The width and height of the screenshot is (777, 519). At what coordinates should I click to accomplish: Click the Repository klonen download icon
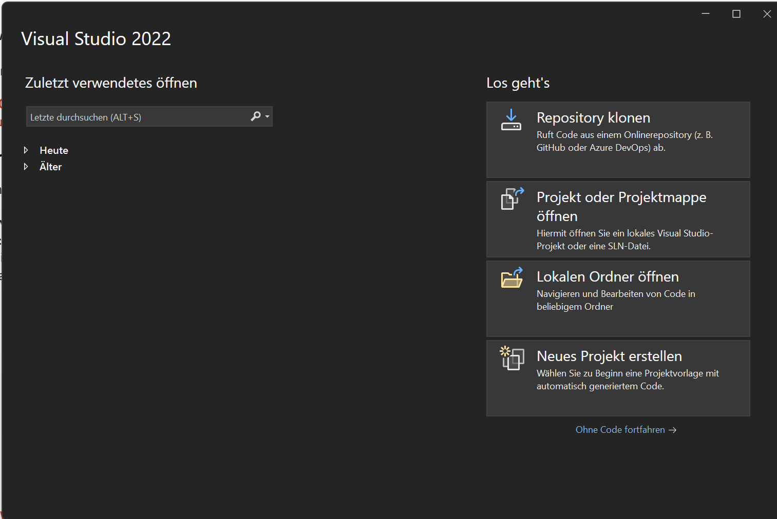[511, 120]
